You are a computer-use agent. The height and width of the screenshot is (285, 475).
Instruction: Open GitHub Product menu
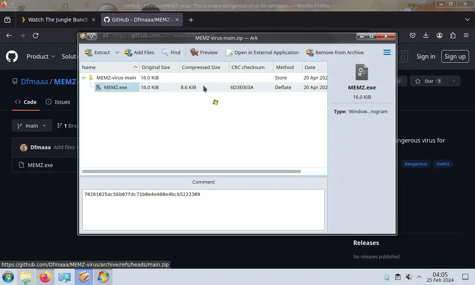[41, 56]
